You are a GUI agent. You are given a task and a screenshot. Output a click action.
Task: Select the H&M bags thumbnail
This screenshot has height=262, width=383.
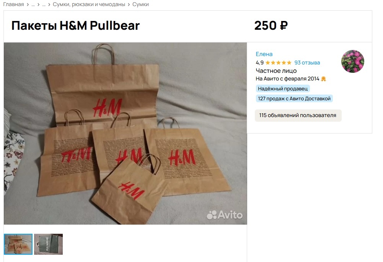(18, 244)
